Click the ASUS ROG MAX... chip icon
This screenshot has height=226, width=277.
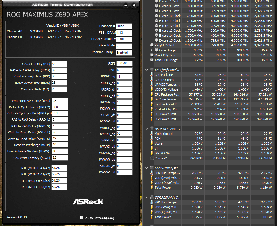coord(152,129)
